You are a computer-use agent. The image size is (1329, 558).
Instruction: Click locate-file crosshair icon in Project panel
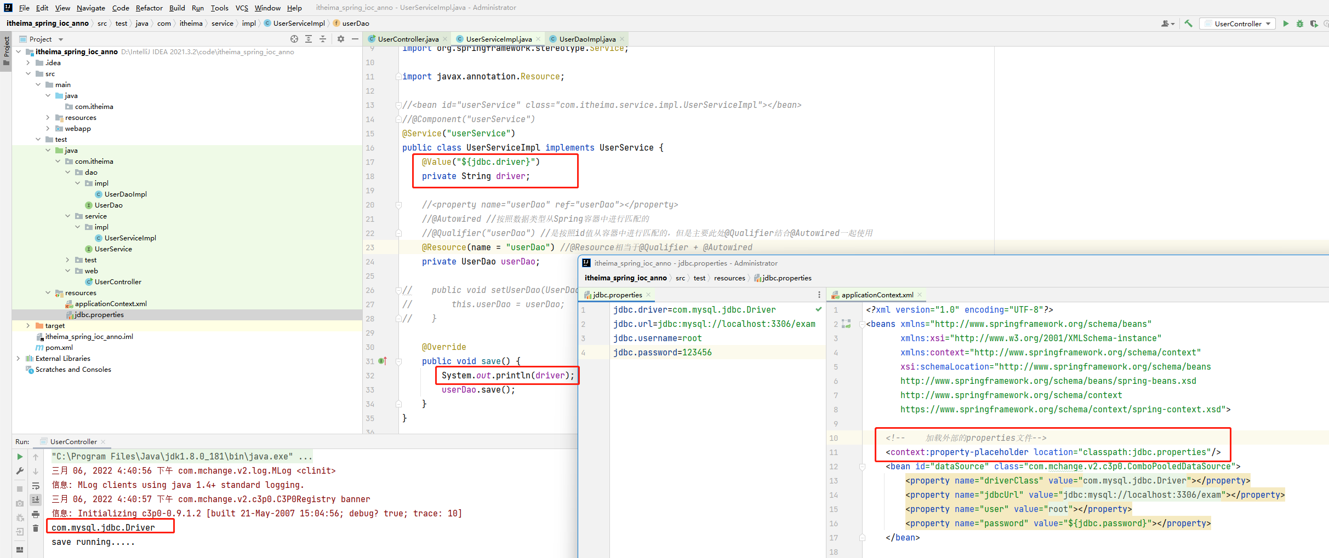click(294, 39)
